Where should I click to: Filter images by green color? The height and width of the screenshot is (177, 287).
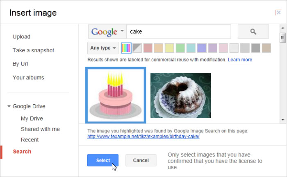(x=180, y=48)
